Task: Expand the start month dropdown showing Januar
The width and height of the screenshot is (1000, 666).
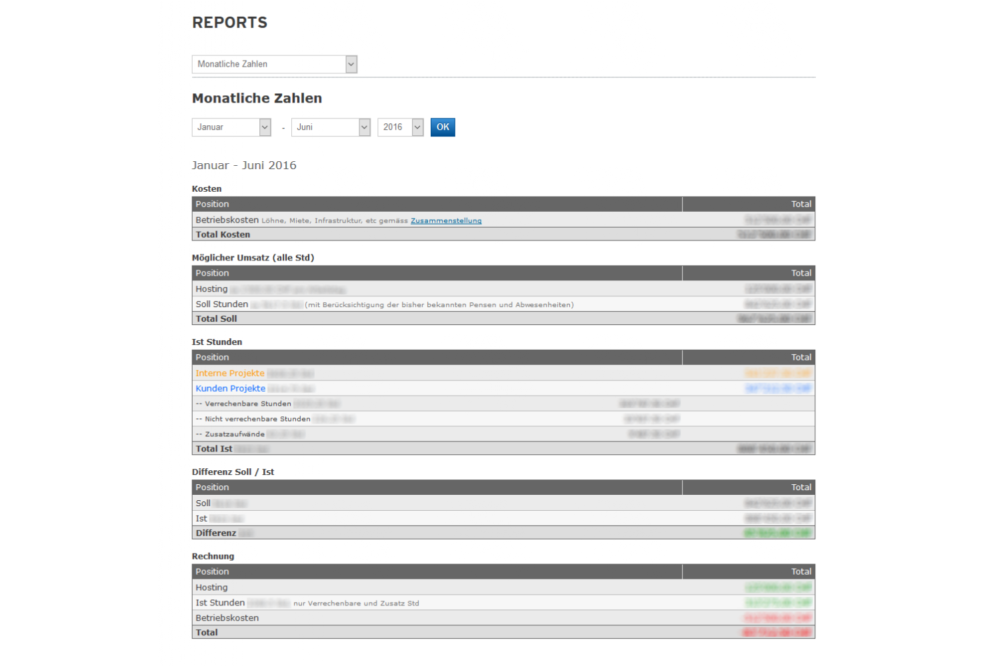Action: [231, 127]
